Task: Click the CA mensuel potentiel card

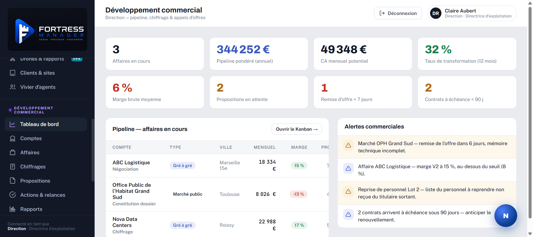Action: [363, 54]
